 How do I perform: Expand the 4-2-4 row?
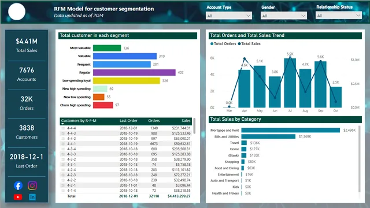tap(63, 170)
